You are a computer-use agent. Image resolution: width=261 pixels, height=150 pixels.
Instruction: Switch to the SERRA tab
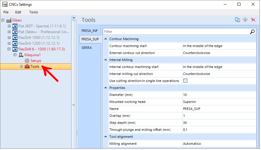click(87, 48)
